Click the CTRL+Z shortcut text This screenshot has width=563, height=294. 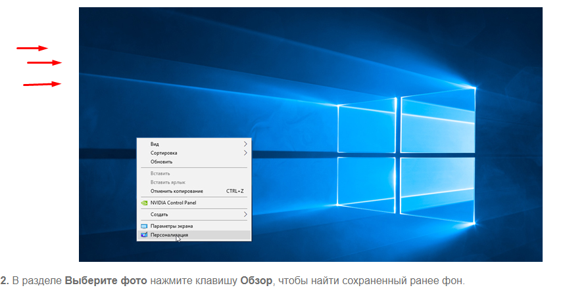tap(235, 191)
